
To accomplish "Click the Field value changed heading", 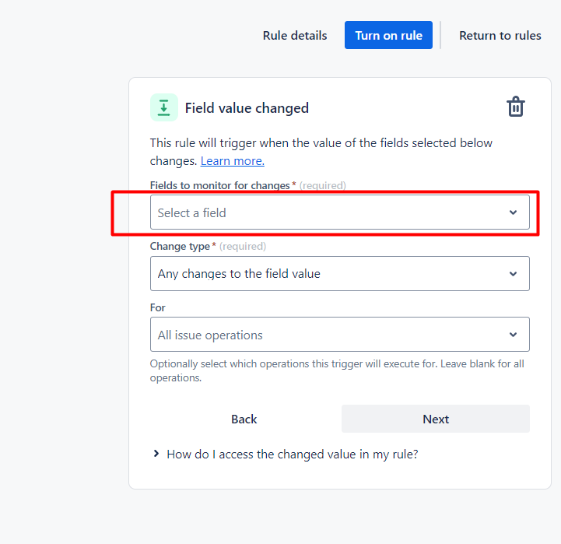I will (x=247, y=108).
